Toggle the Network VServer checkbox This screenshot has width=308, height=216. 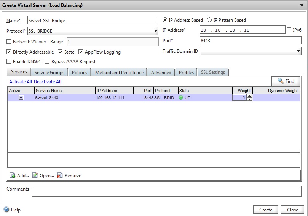point(9,41)
